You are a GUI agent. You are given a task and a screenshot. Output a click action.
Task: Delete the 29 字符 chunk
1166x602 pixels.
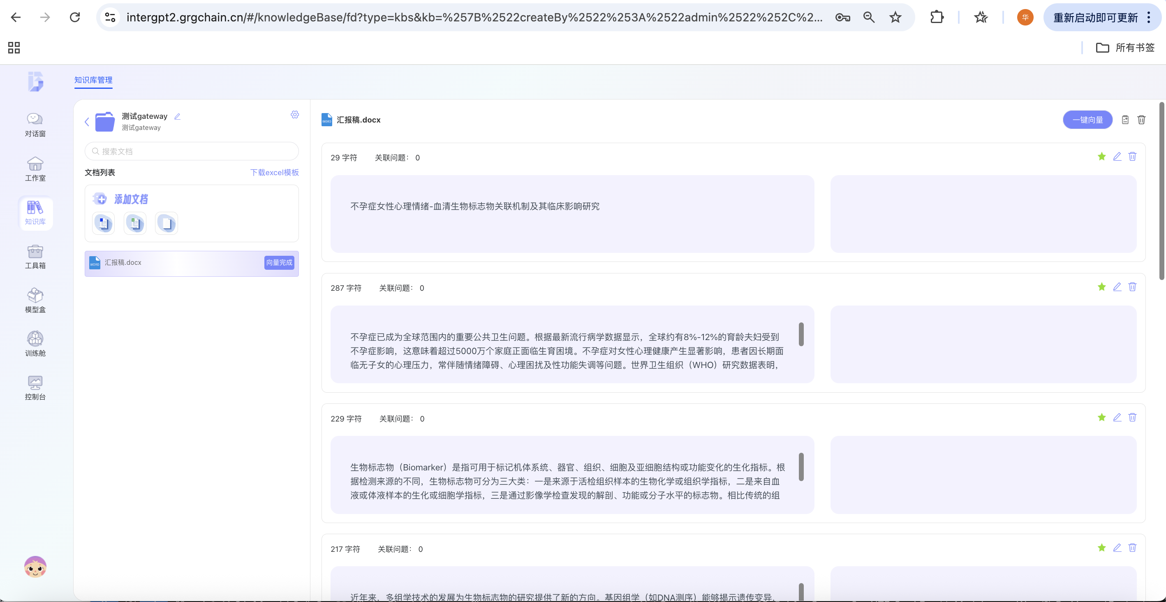(x=1132, y=157)
